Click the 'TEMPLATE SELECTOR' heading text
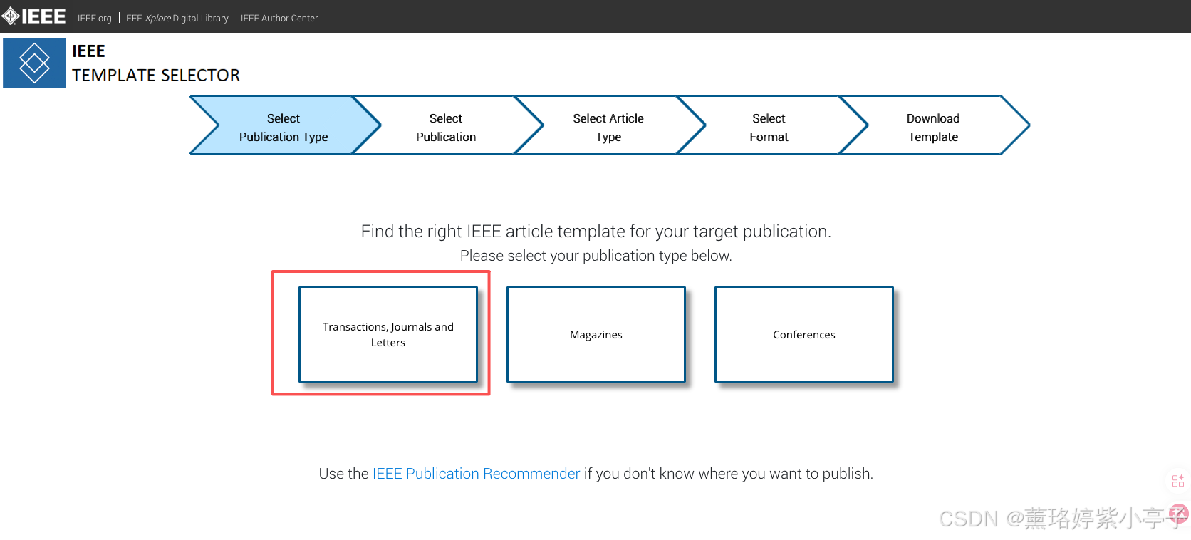The image size is (1191, 540). 156,76
